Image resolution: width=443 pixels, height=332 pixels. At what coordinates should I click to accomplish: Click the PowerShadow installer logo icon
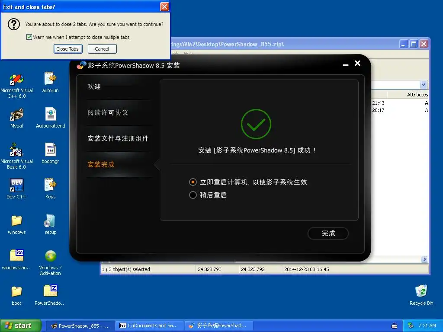pos(81,65)
